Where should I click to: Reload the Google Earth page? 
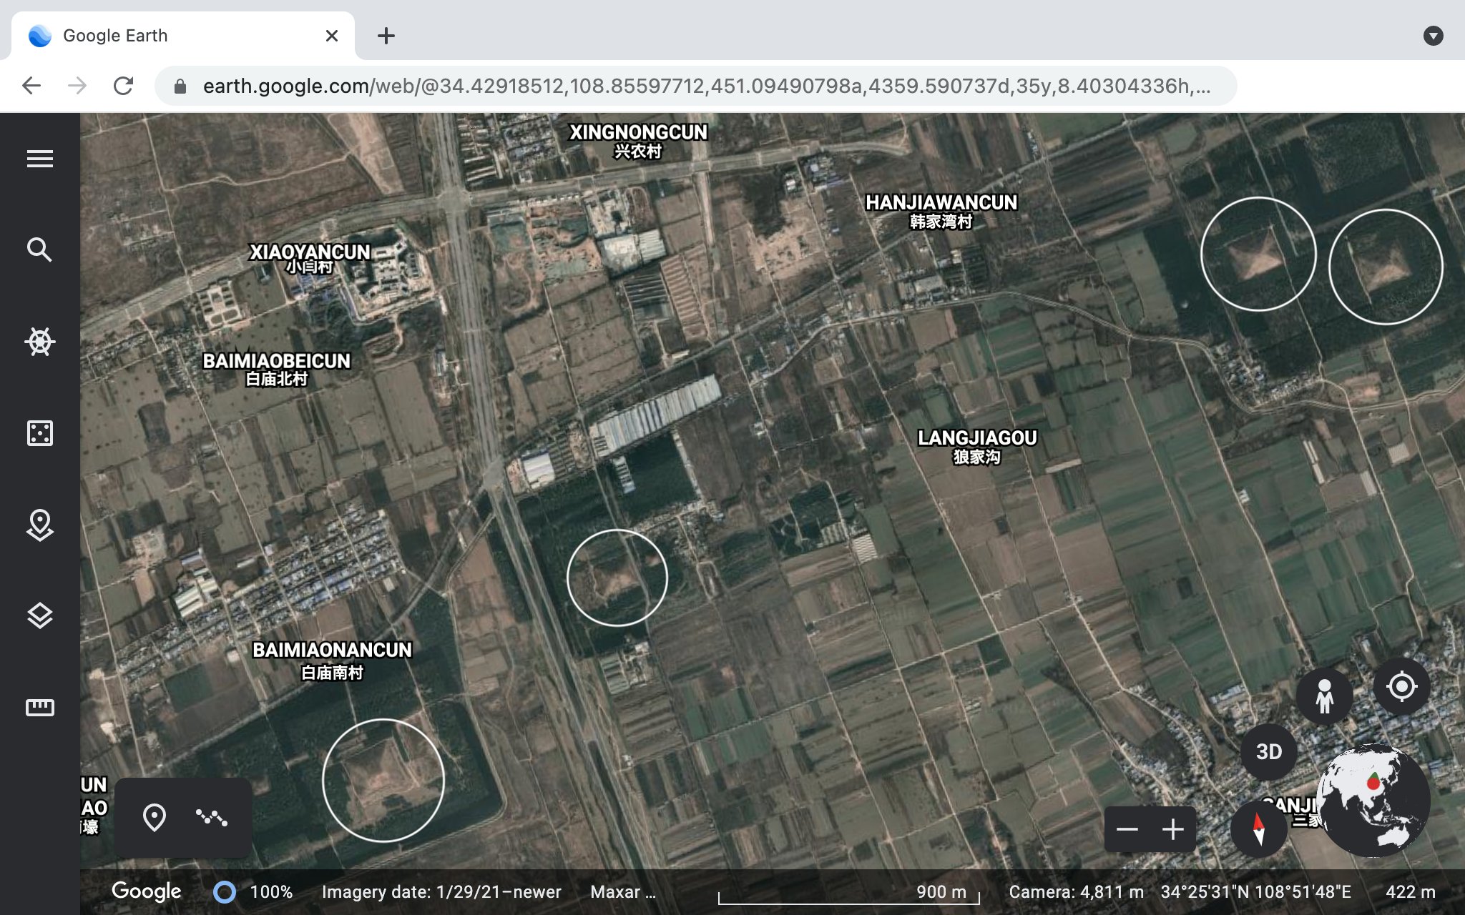(x=123, y=86)
